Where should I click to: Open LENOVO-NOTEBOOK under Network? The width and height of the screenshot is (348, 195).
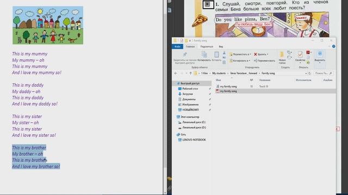coord(194,140)
